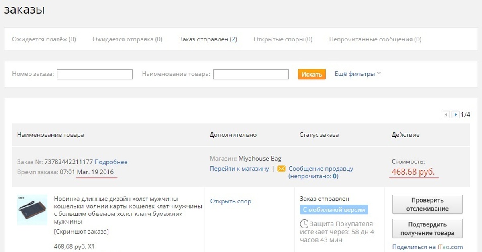Click 'Проверить отслеживание' button
The width and height of the screenshot is (482, 252).
point(427,204)
